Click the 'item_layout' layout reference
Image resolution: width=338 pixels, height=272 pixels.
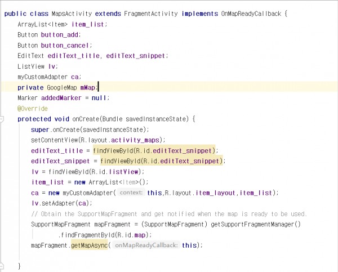coord(215,193)
